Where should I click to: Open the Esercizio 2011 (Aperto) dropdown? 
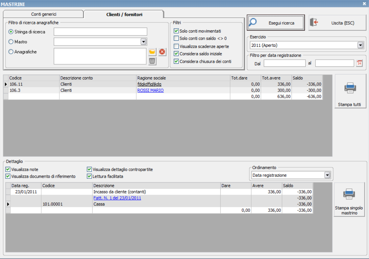tap(360, 46)
